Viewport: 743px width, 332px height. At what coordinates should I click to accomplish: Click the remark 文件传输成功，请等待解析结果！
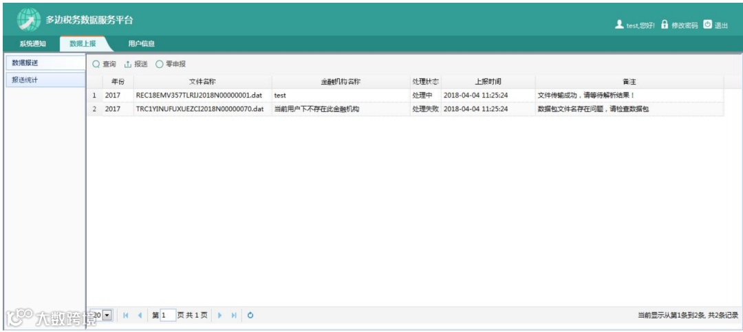[586, 95]
